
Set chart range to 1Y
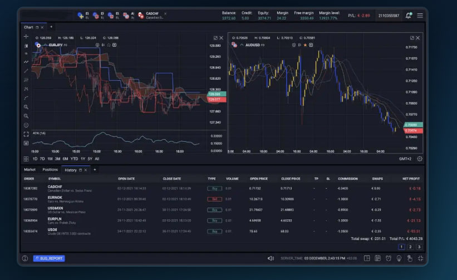tap(83, 159)
